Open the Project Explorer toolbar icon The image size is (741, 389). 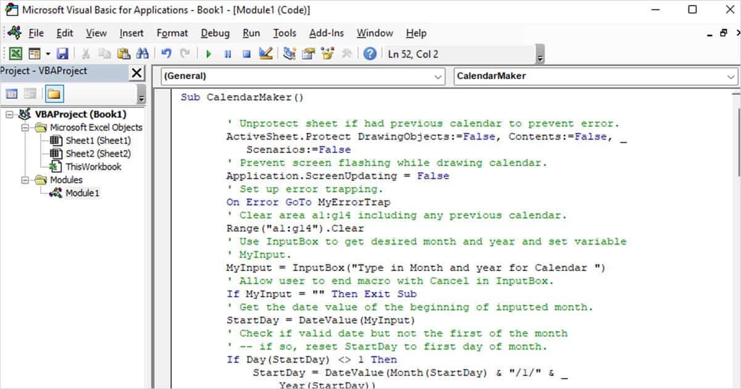[289, 54]
